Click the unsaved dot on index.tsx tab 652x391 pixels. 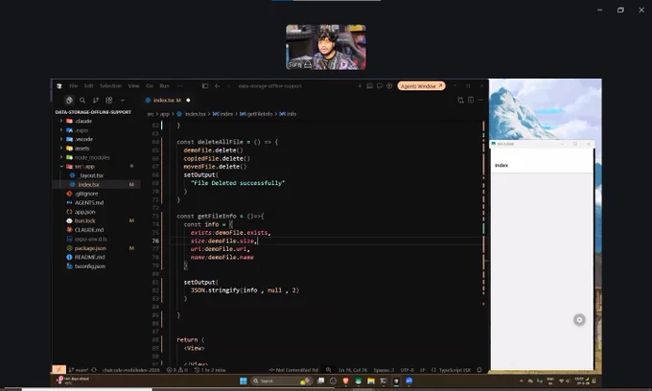tap(188, 100)
